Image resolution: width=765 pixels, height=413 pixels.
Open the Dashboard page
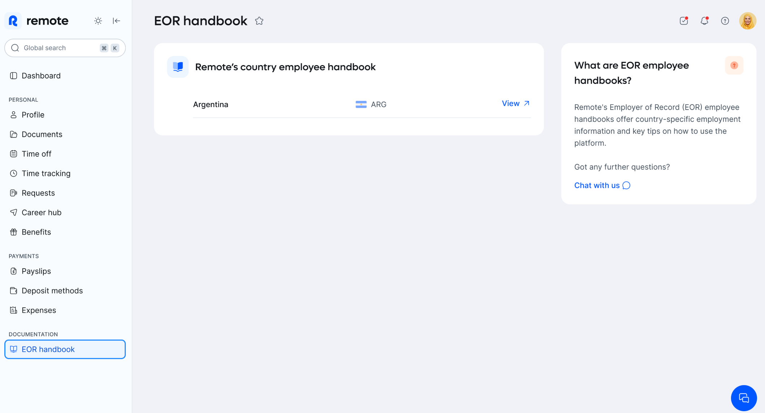tap(65, 76)
